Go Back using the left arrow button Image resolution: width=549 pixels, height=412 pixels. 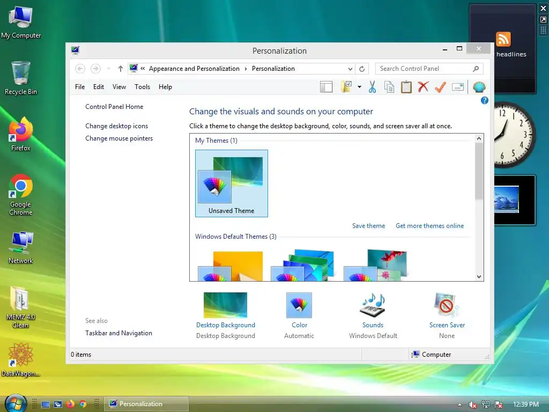point(80,69)
